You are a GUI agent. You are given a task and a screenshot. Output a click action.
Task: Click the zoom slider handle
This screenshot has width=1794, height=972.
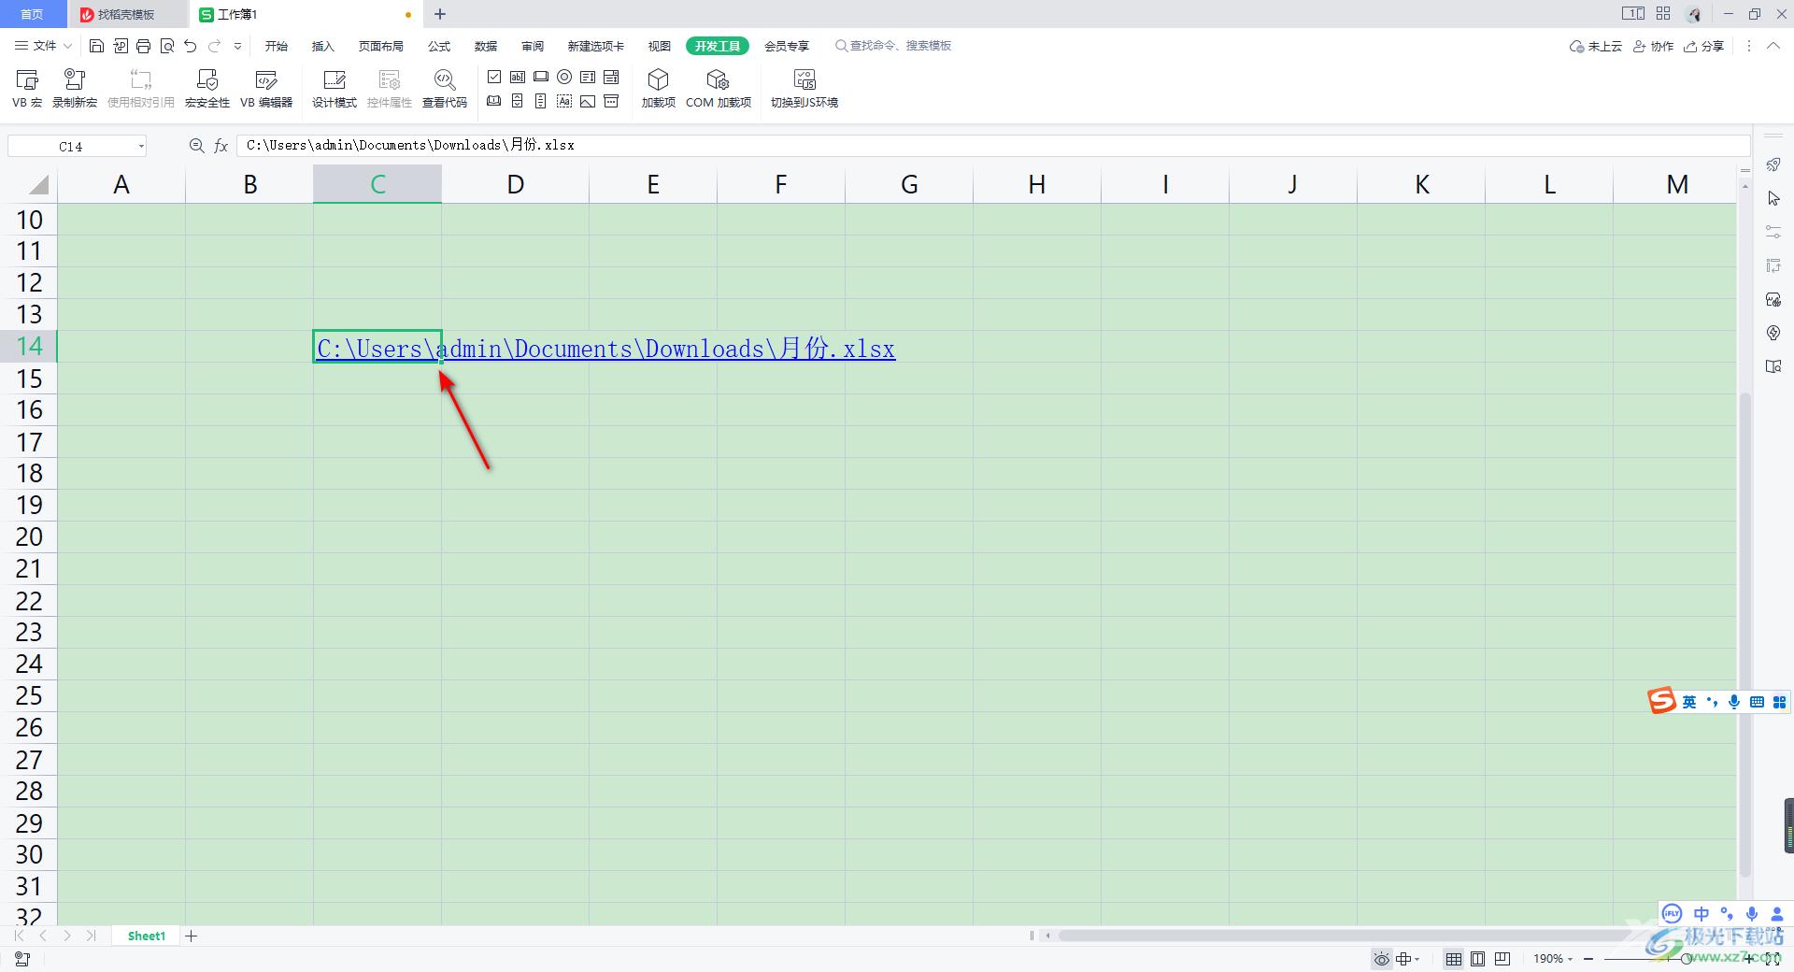pyautogui.click(x=1685, y=959)
